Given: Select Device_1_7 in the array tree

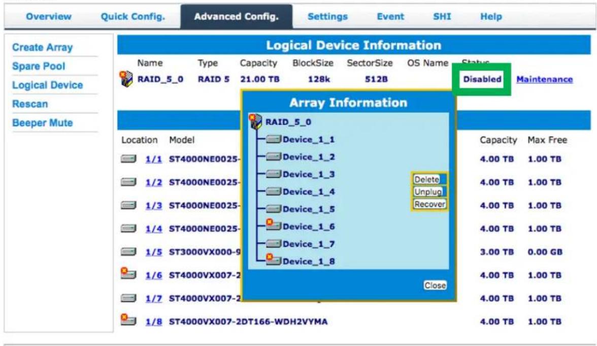Looking at the screenshot, I should 309,244.
